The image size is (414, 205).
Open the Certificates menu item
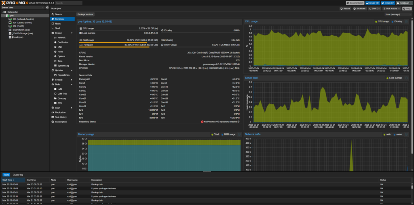point(63,42)
